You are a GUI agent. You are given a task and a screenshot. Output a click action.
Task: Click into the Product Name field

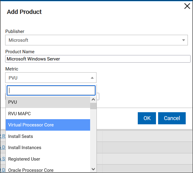pyautogui.click(x=98, y=59)
